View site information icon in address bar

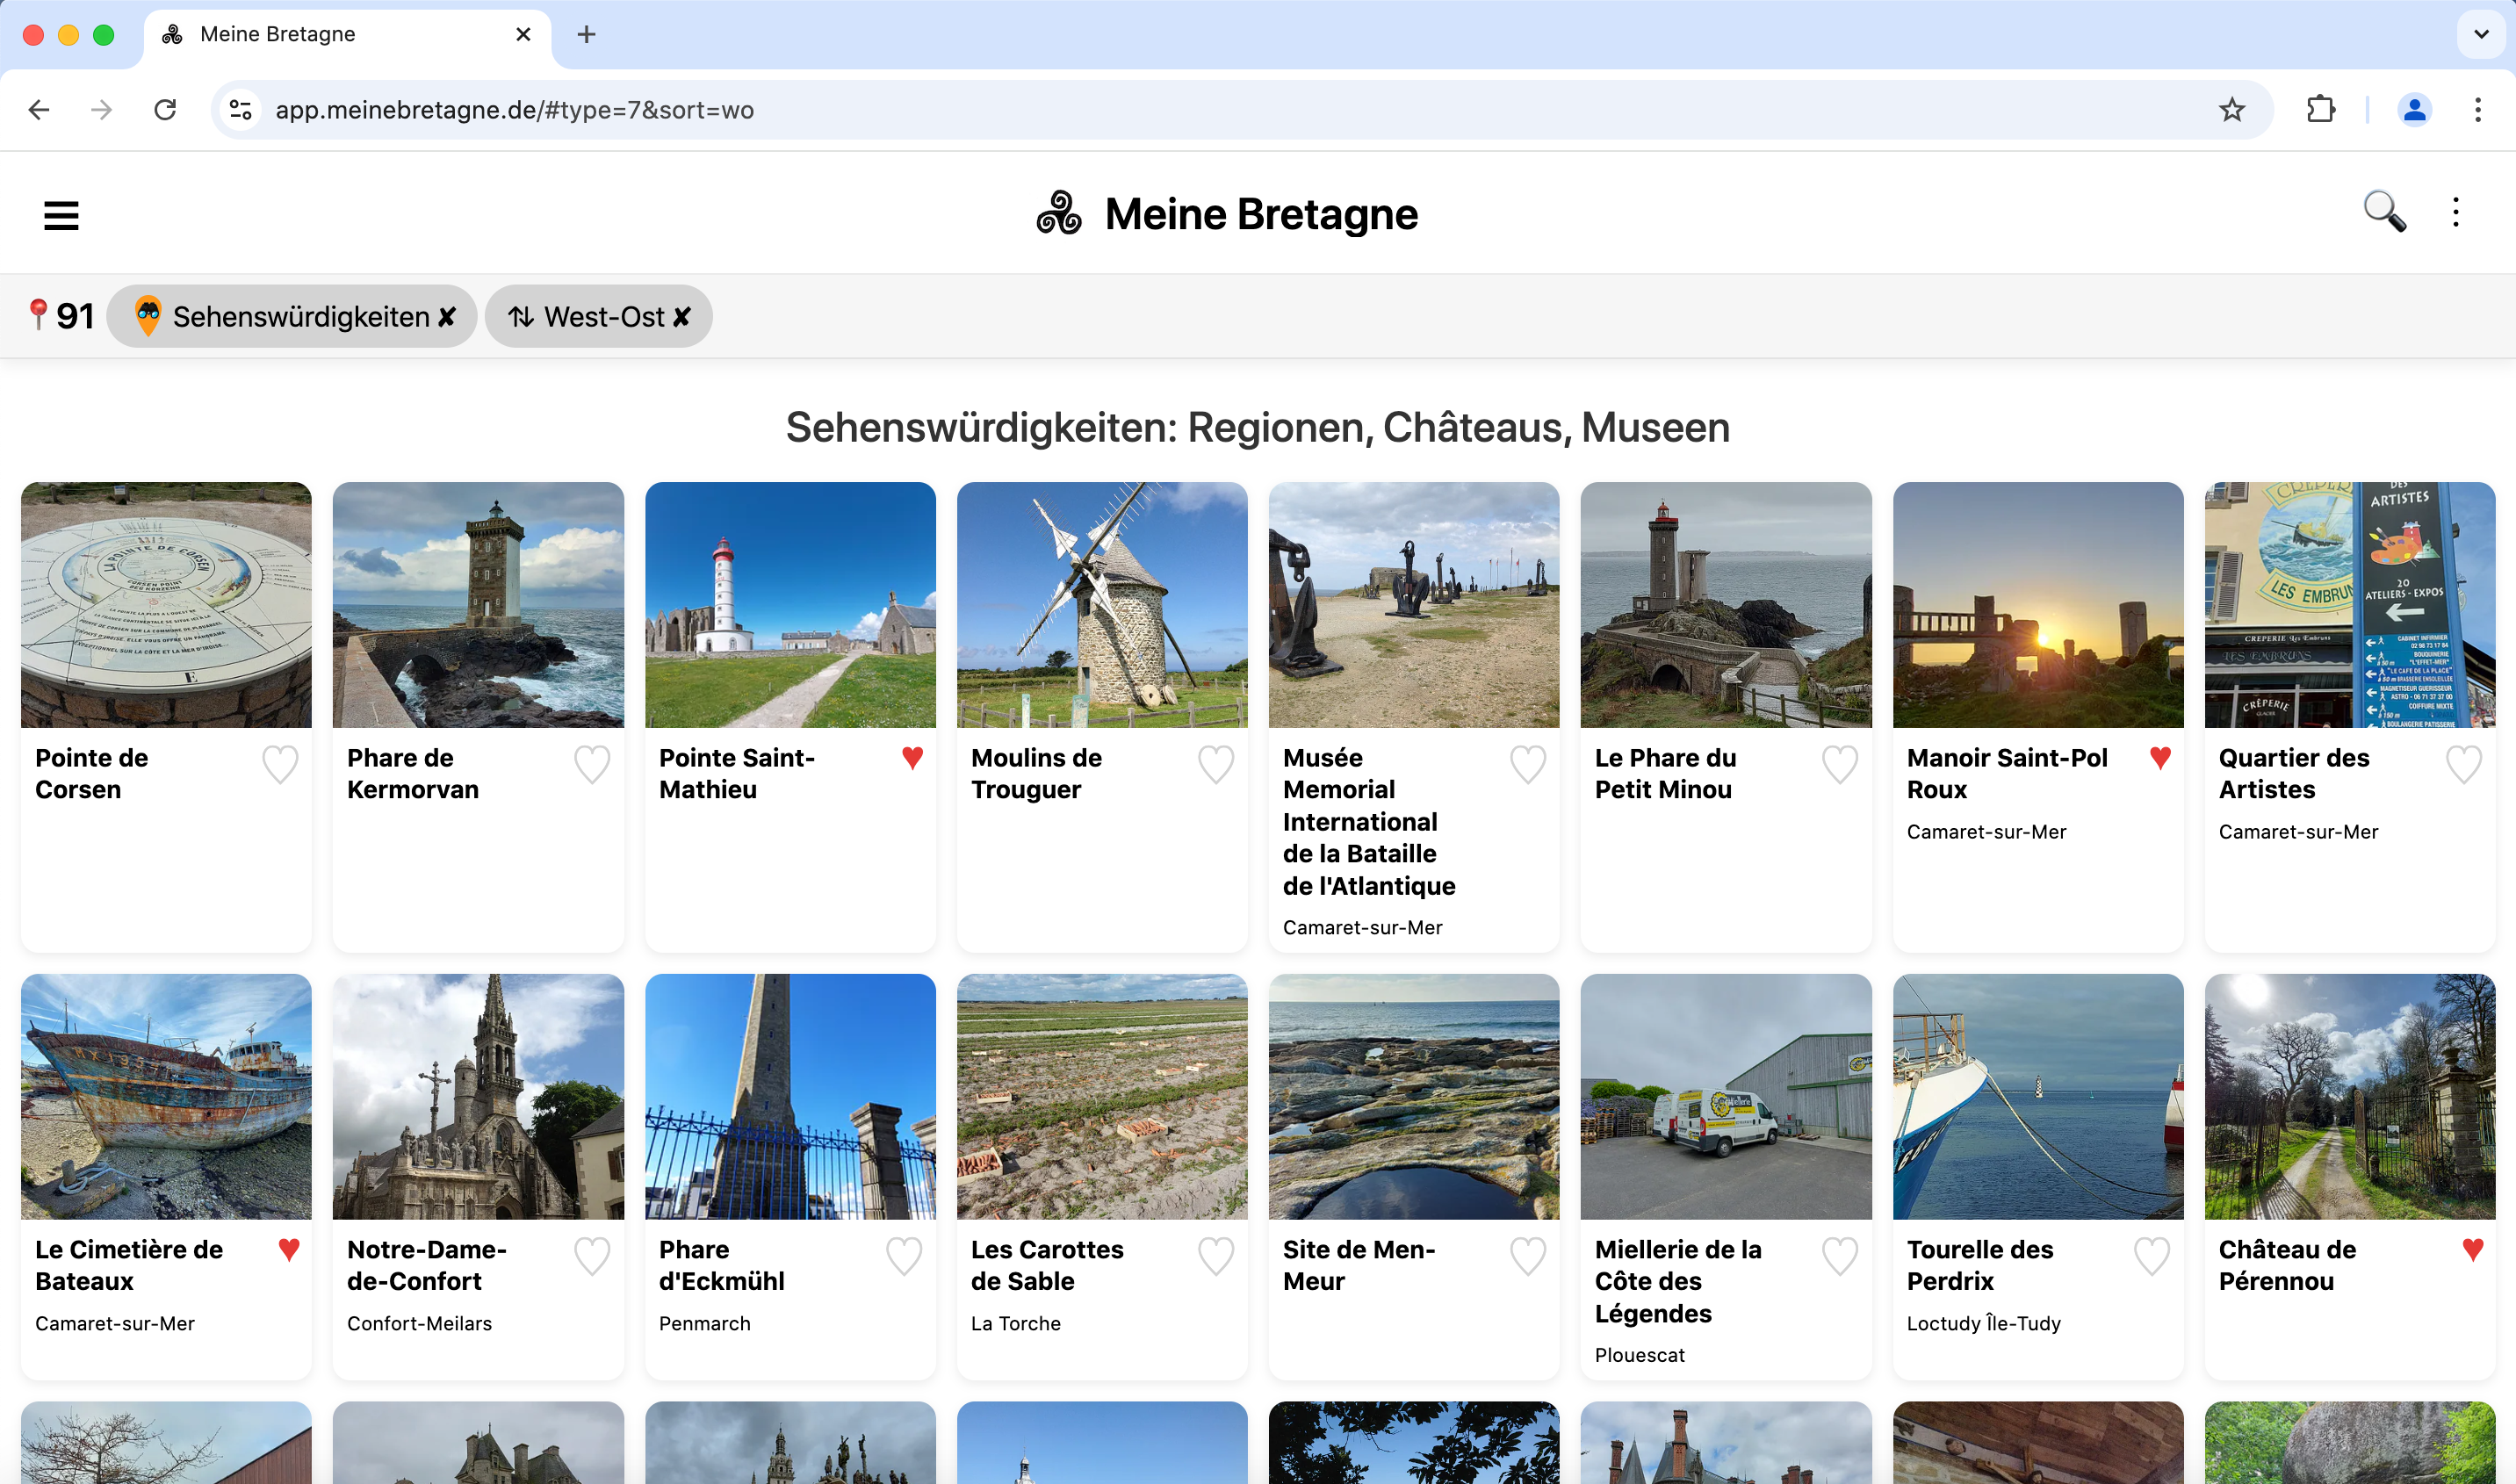pos(241,110)
